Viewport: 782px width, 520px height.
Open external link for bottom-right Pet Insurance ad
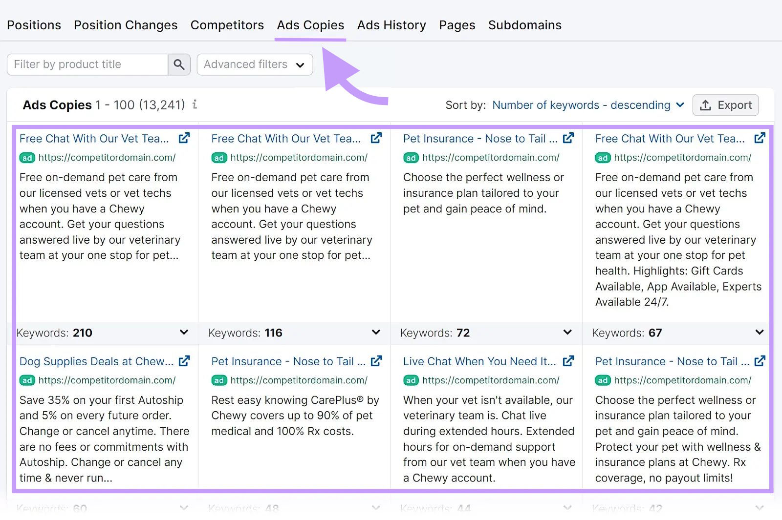[760, 361]
